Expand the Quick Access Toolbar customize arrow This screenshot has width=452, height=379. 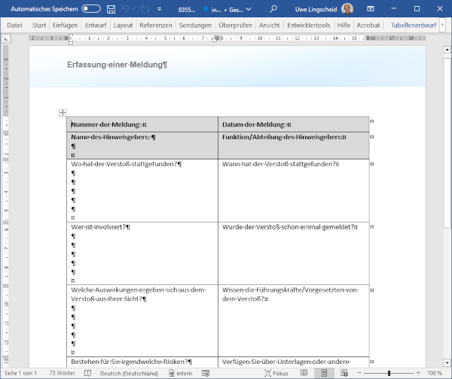pyautogui.click(x=160, y=9)
